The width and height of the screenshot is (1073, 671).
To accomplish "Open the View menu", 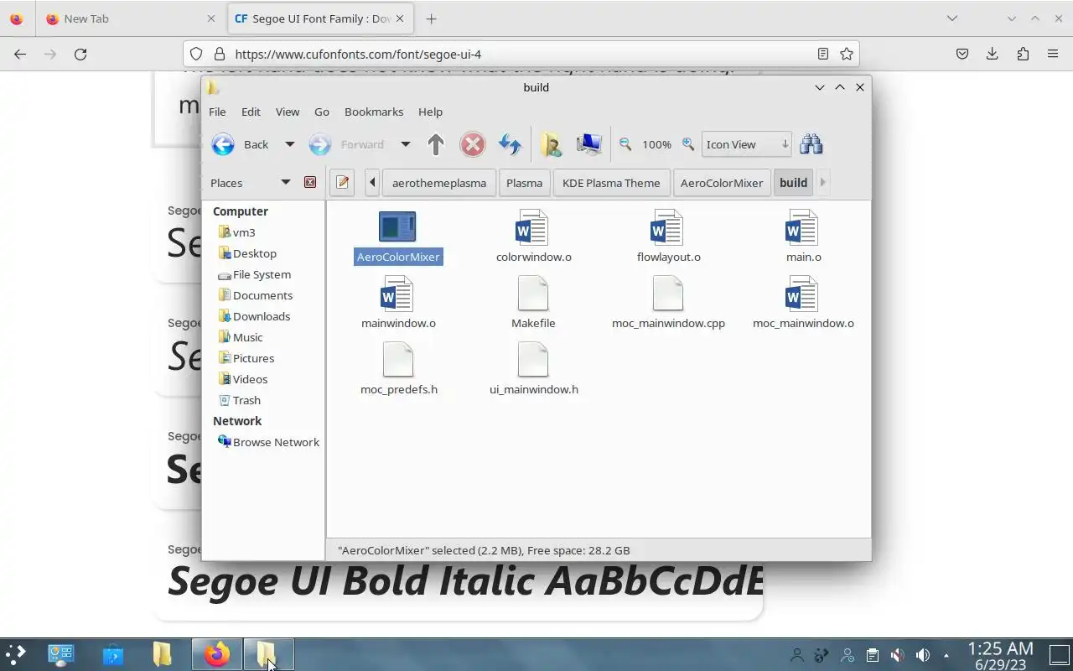I will 288,112.
